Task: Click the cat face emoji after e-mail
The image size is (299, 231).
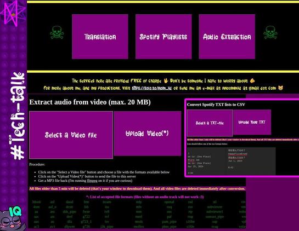Action: [280, 88]
